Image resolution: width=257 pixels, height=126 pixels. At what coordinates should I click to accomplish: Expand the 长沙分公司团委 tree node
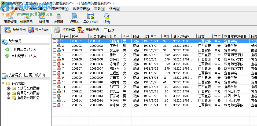[8, 88]
